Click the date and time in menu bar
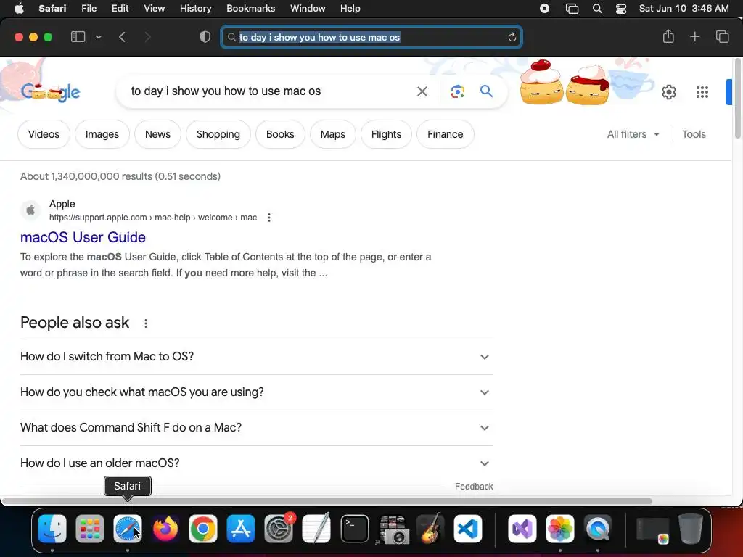Screen dimensions: 743x557 pyautogui.click(x=684, y=9)
